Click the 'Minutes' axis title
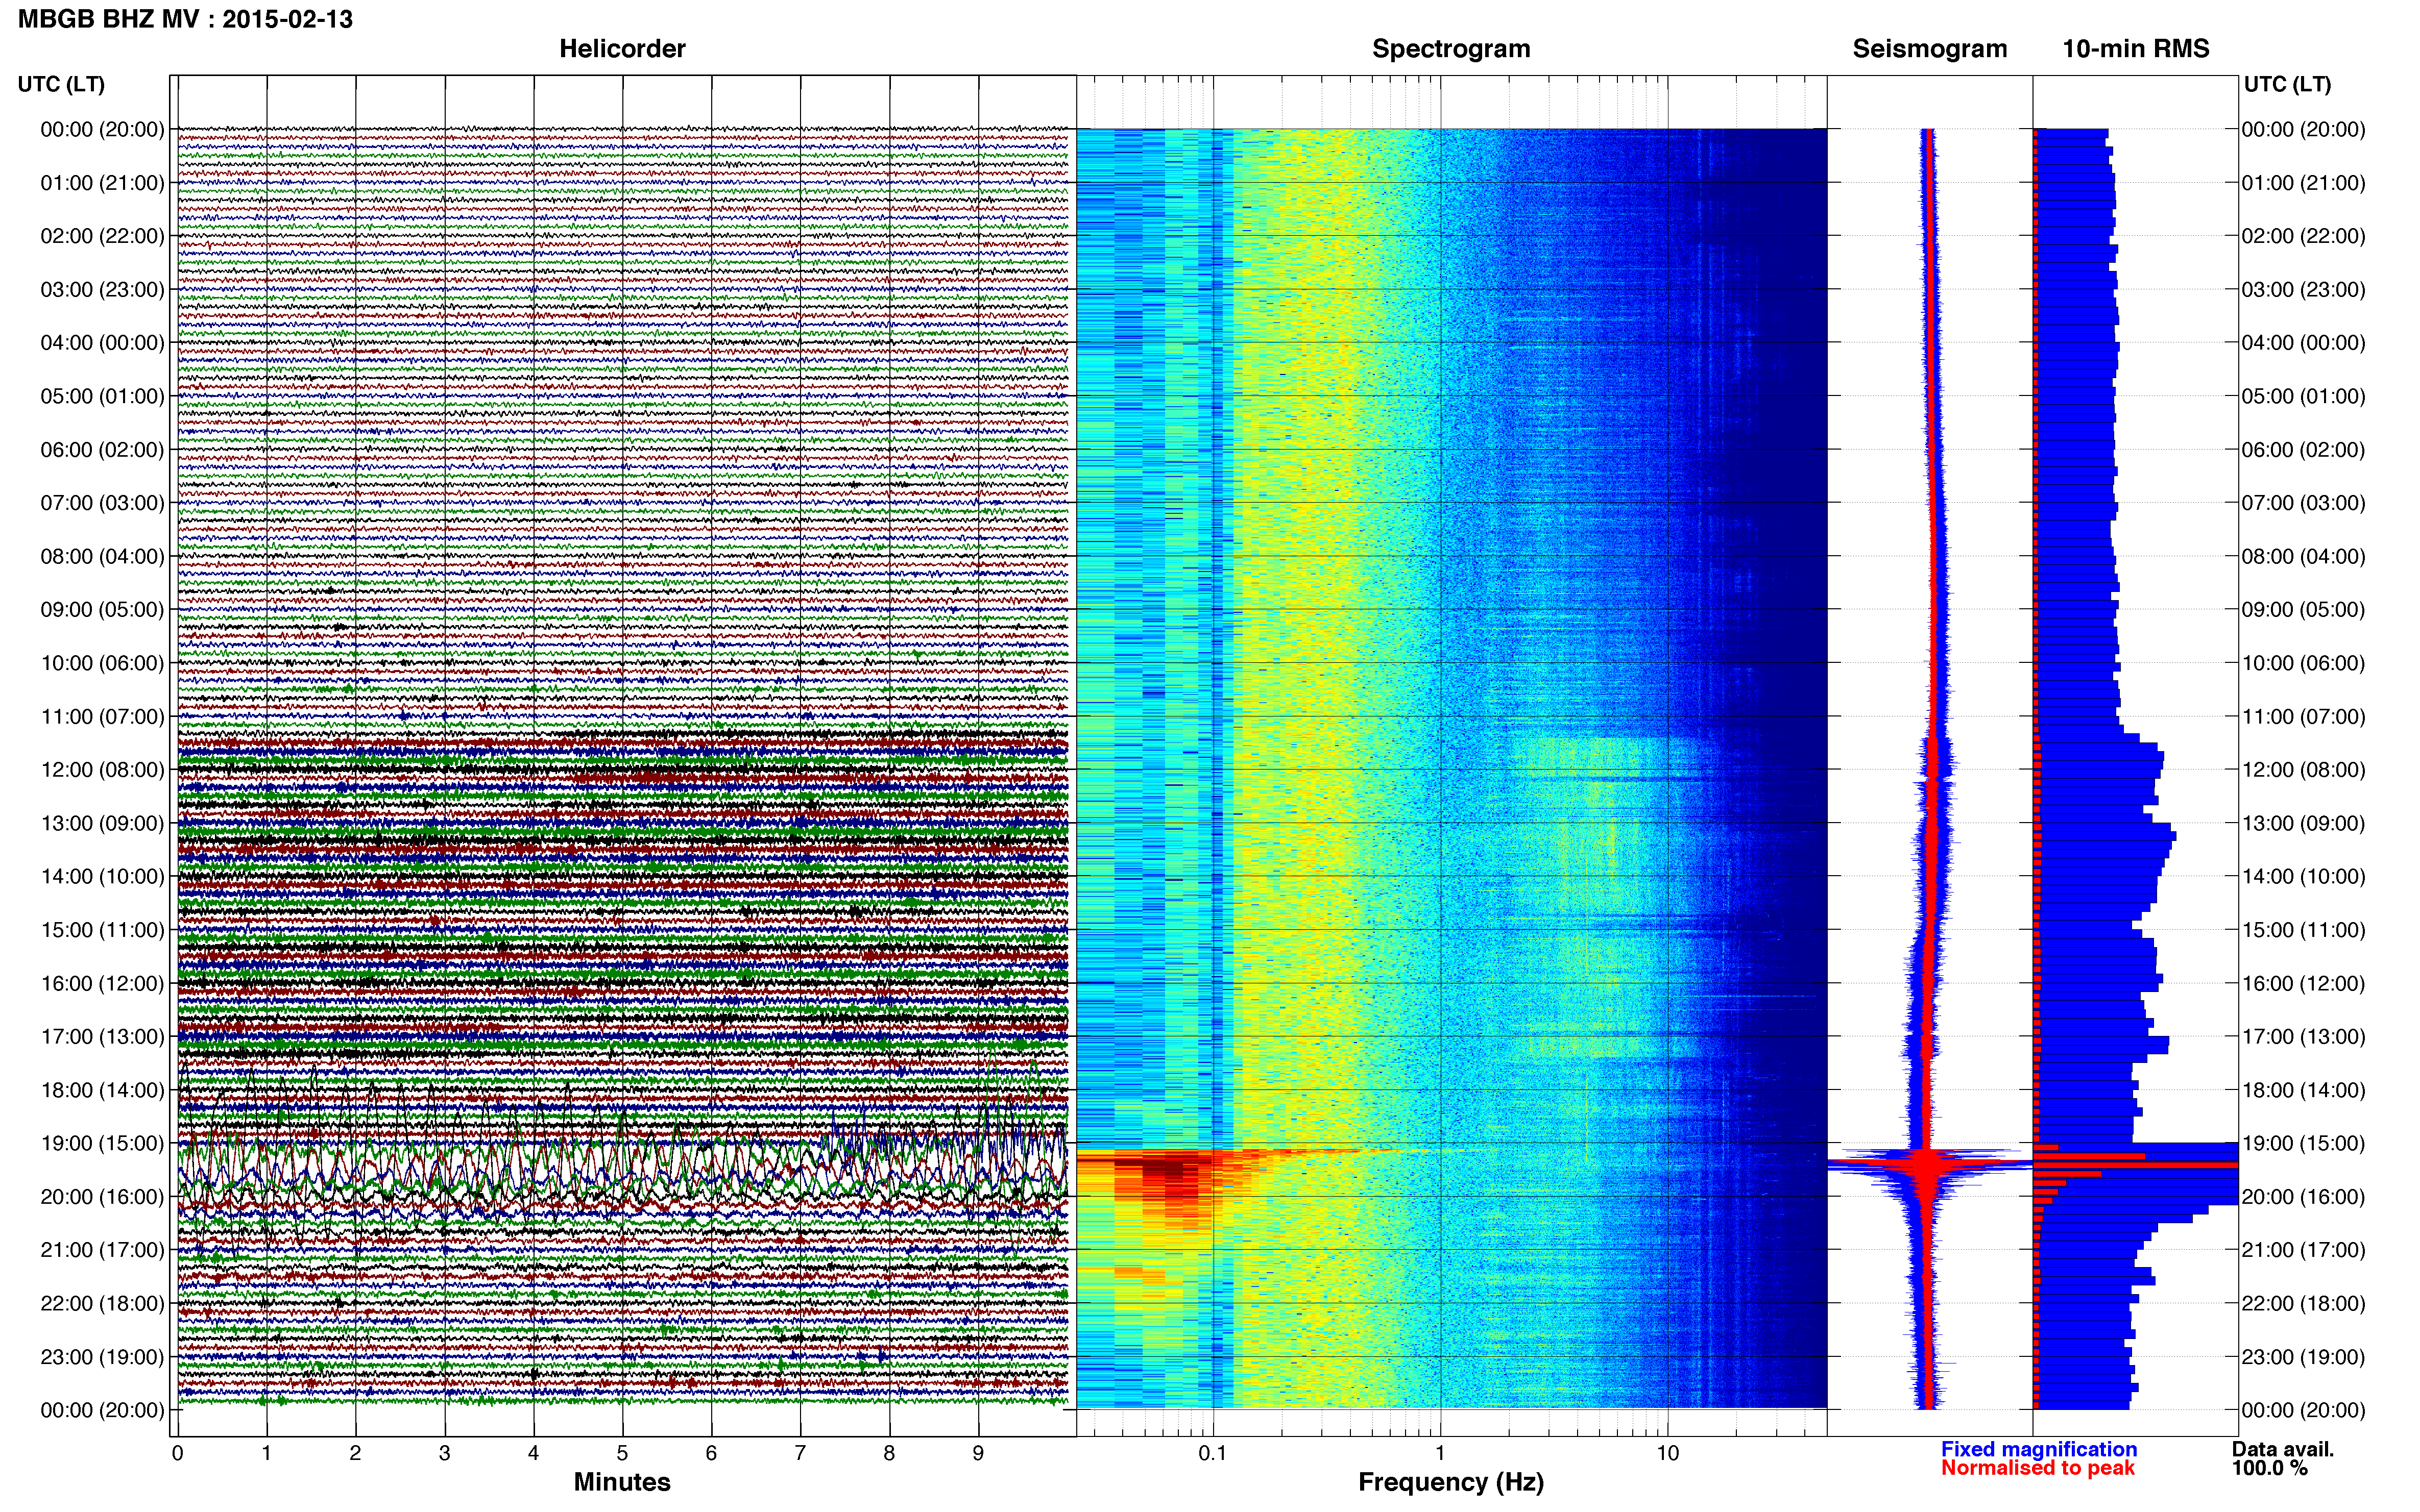This screenshot has height=1512, width=2420. [x=622, y=1483]
